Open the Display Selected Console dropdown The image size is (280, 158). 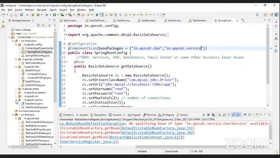tap(253, 115)
